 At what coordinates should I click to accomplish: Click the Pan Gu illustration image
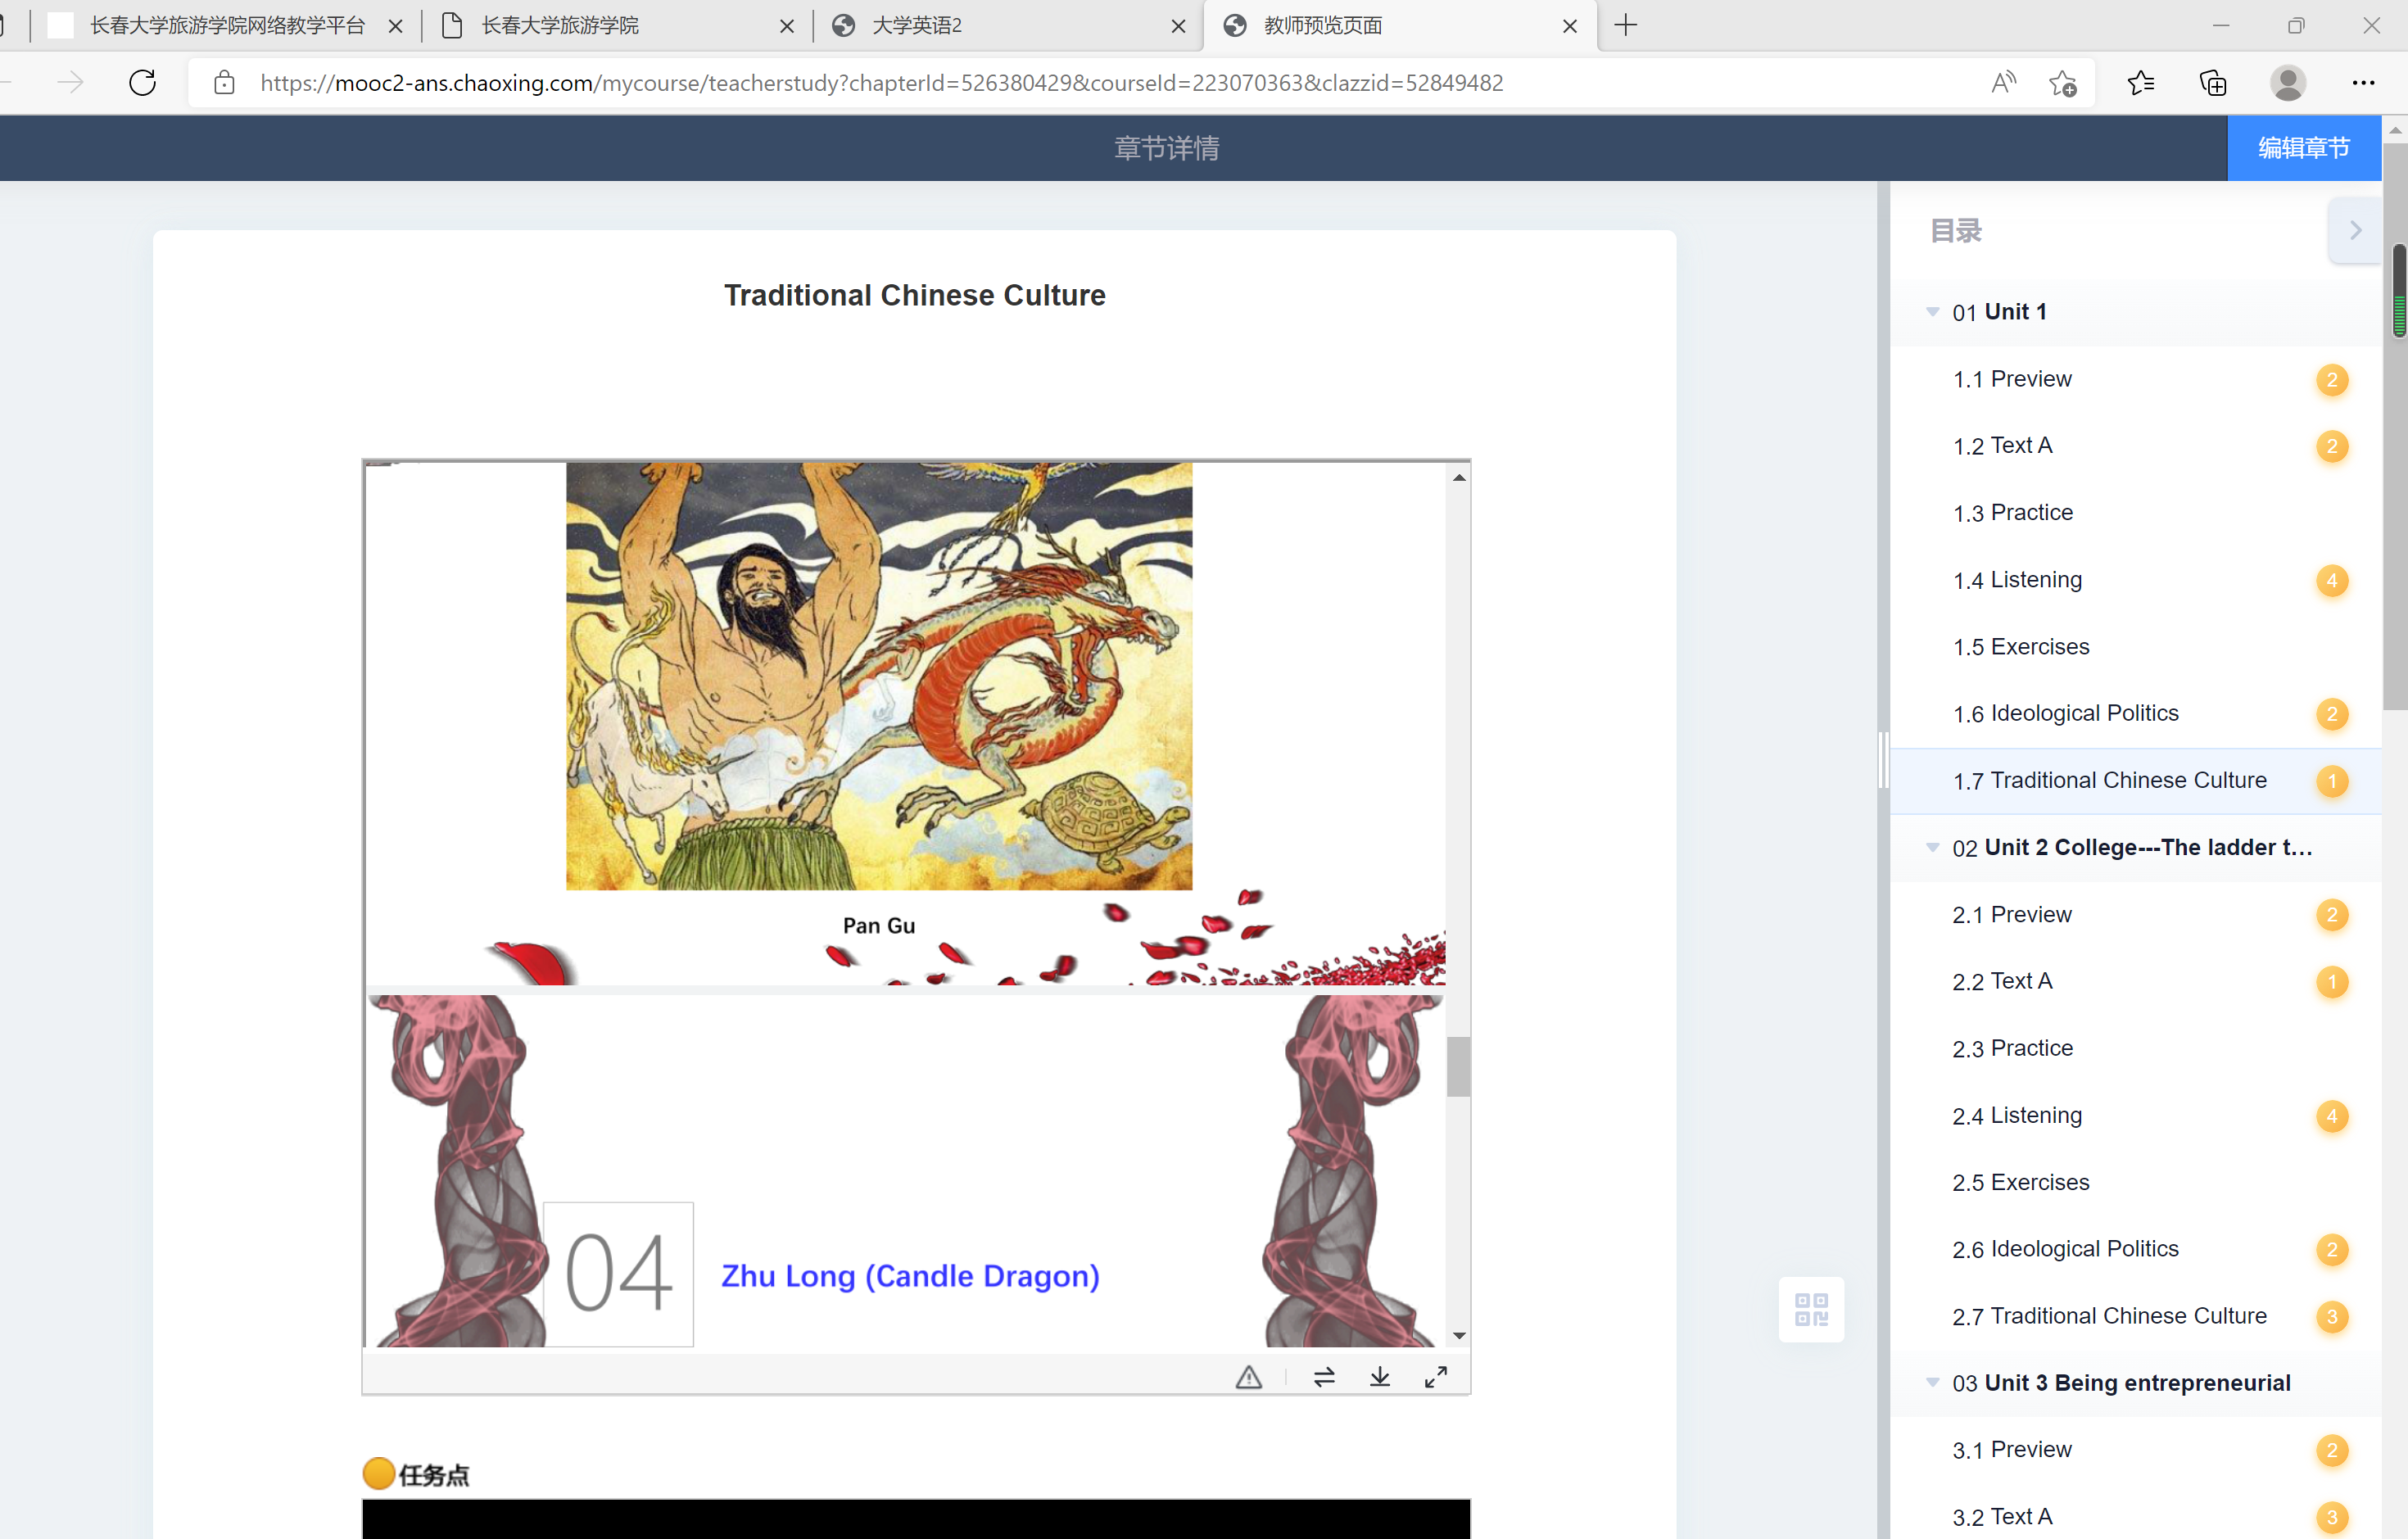[879, 676]
